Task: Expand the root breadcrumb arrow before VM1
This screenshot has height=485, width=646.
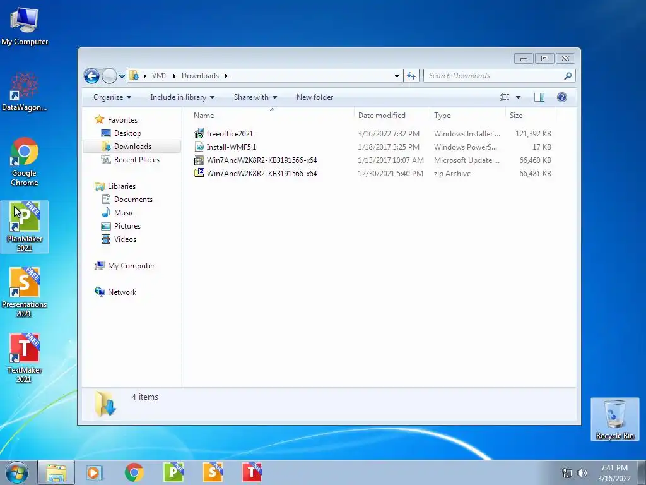Action: point(145,76)
